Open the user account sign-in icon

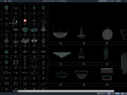tap(117, 1)
